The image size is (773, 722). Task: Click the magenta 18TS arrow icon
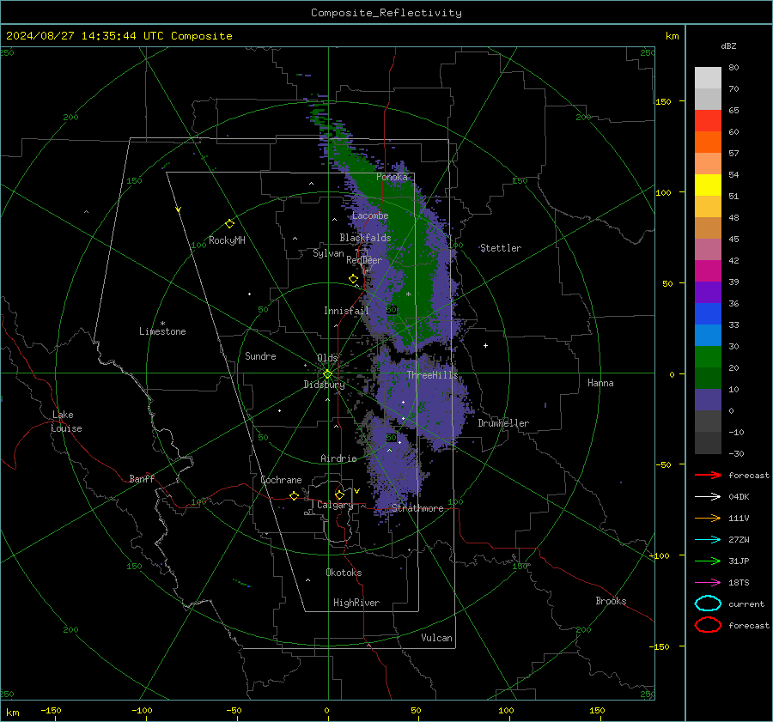click(x=708, y=583)
